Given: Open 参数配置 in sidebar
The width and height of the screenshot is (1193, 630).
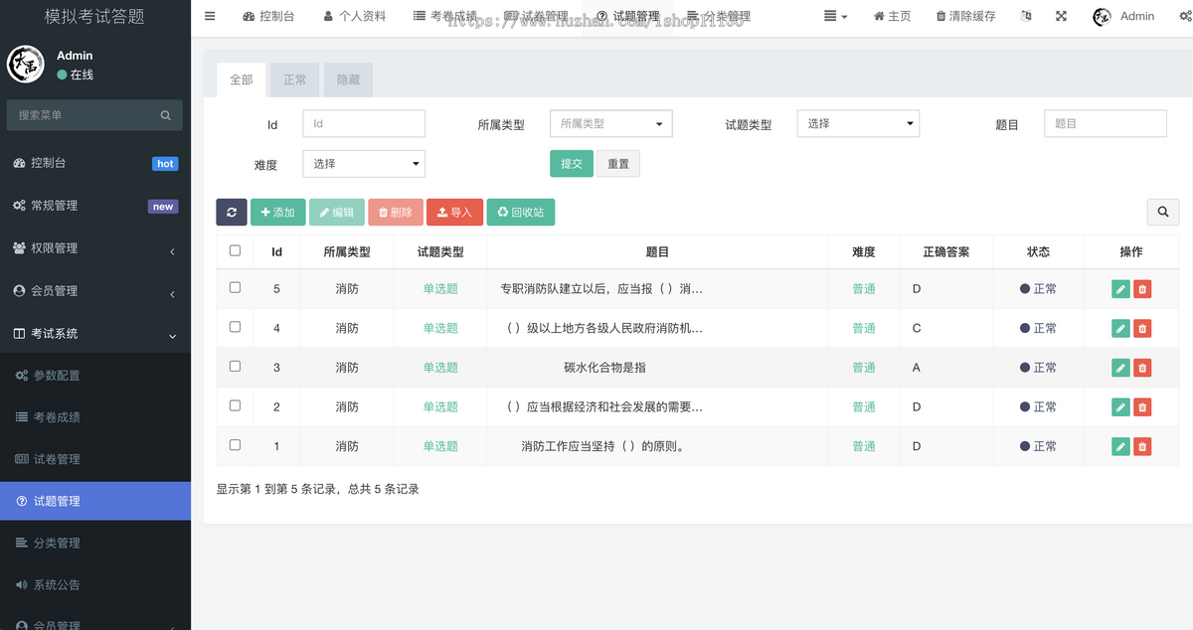Looking at the screenshot, I should tap(95, 376).
